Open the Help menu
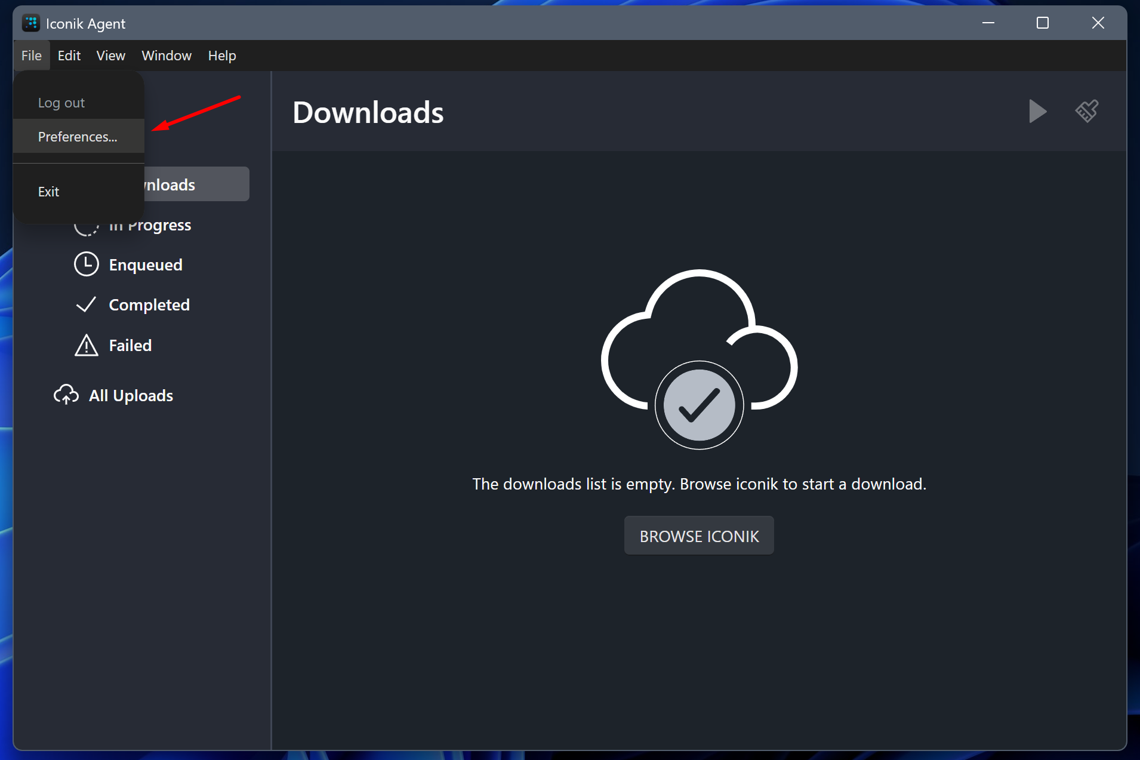1140x760 pixels. 222,56
